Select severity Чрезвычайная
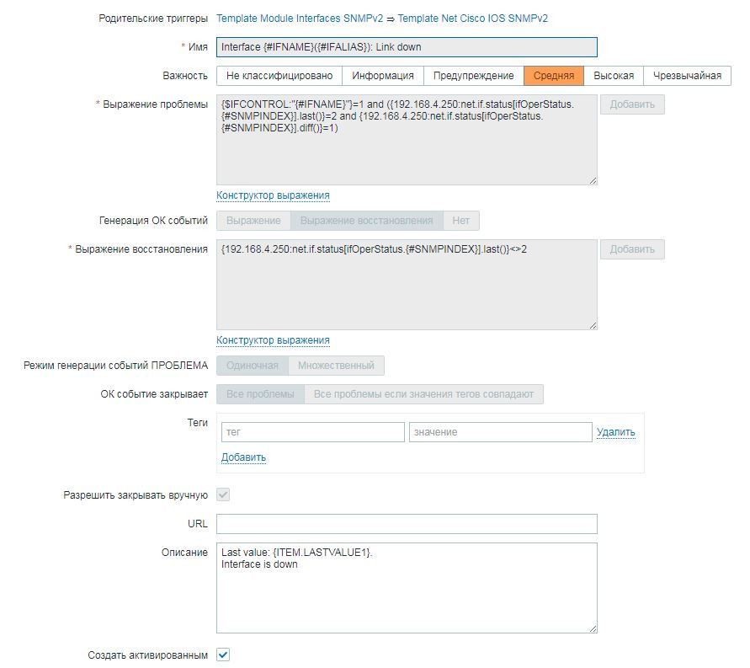Screen dimensions: 750x668 tap(687, 76)
